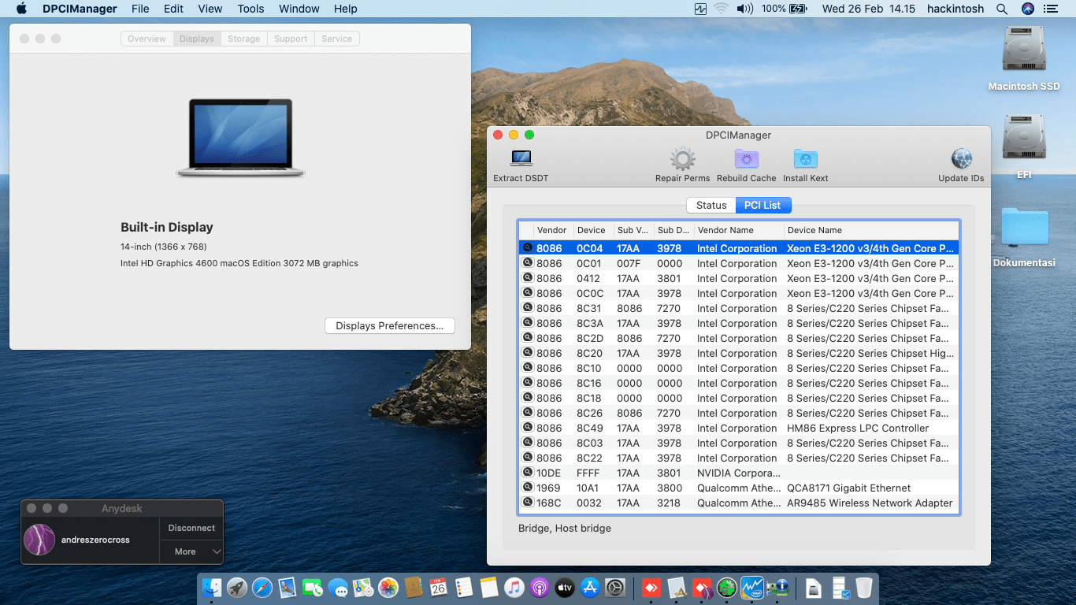The image size is (1076, 605).
Task: Open the Window menu
Action: pyautogui.click(x=299, y=9)
